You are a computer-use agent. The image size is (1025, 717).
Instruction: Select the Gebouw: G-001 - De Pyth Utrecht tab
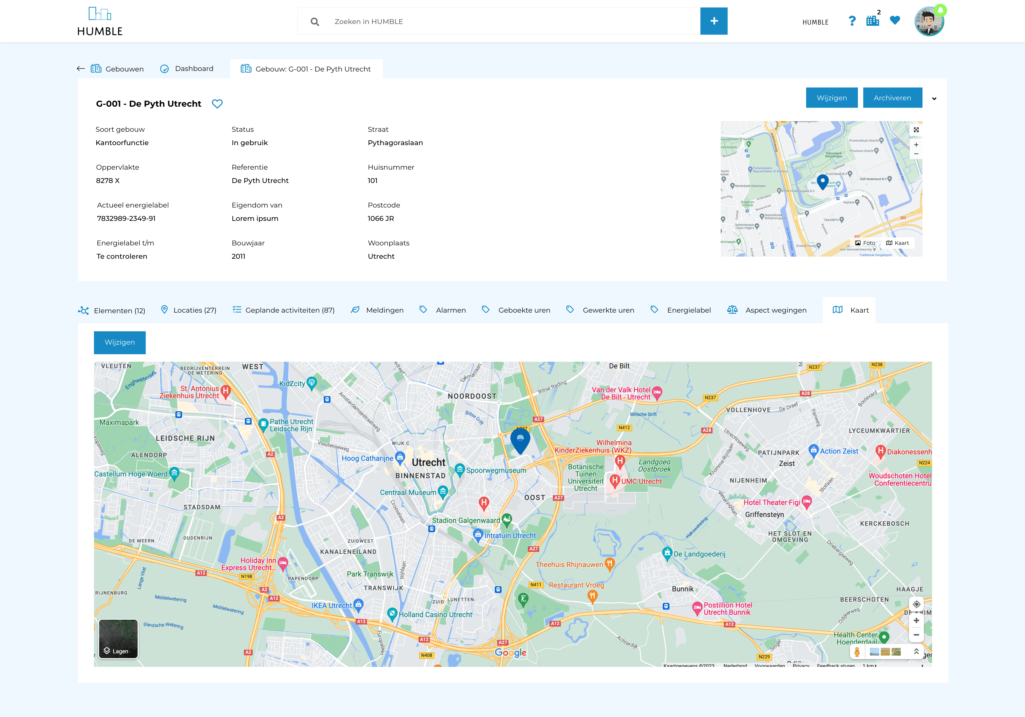(x=306, y=69)
